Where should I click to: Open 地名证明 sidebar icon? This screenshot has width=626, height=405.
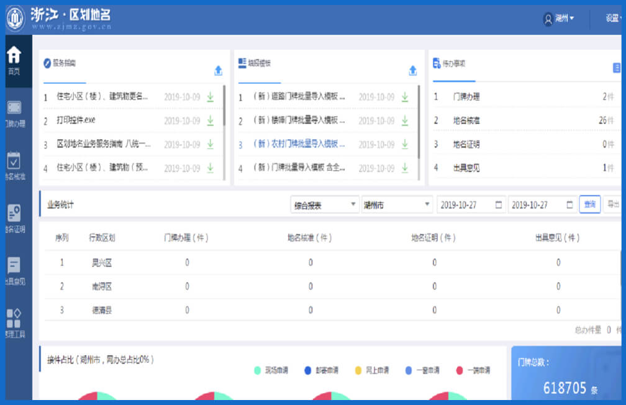(x=14, y=219)
